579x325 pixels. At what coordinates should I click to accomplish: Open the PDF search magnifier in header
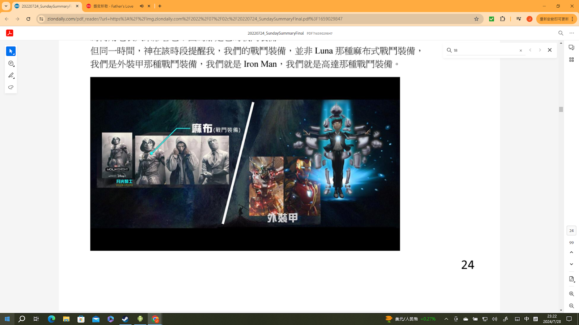(x=561, y=33)
